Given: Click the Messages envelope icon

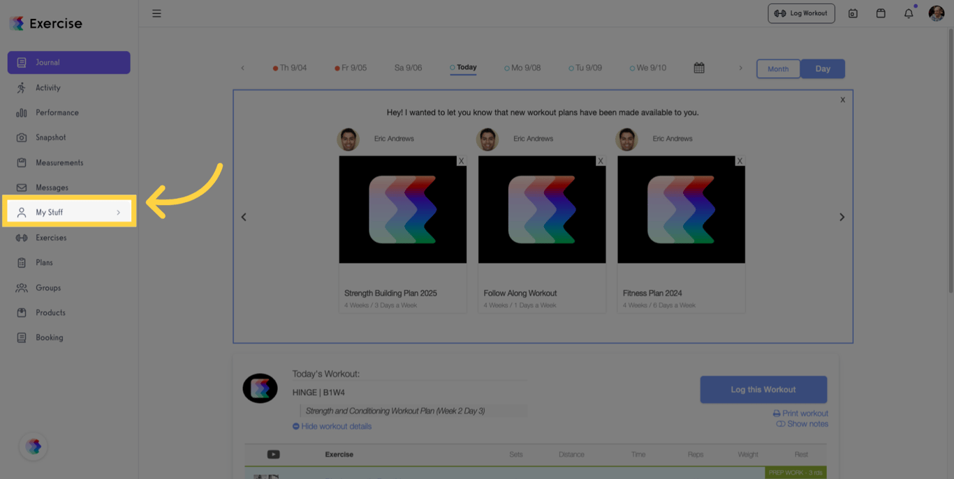Looking at the screenshot, I should [22, 188].
